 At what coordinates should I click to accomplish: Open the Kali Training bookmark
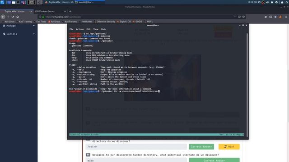[x=24, y=22]
